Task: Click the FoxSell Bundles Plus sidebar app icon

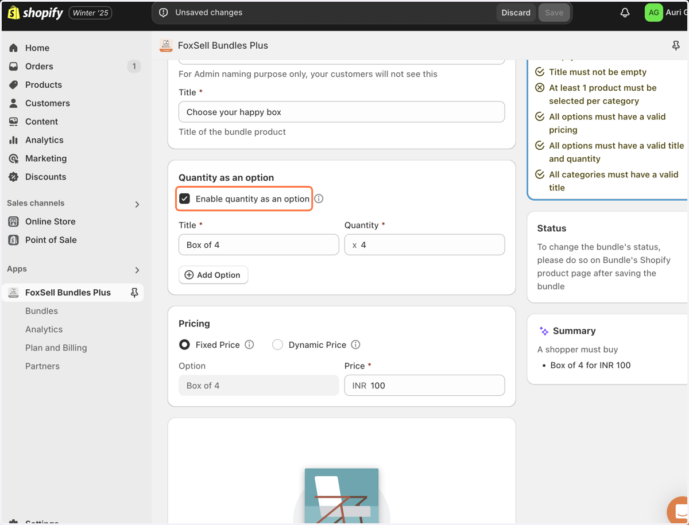Action: click(14, 293)
